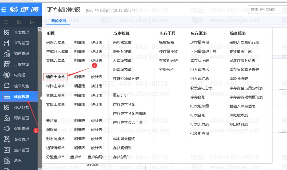Open the 总账 ledger icon
Screen dimensions: 287x170
(7, 161)
